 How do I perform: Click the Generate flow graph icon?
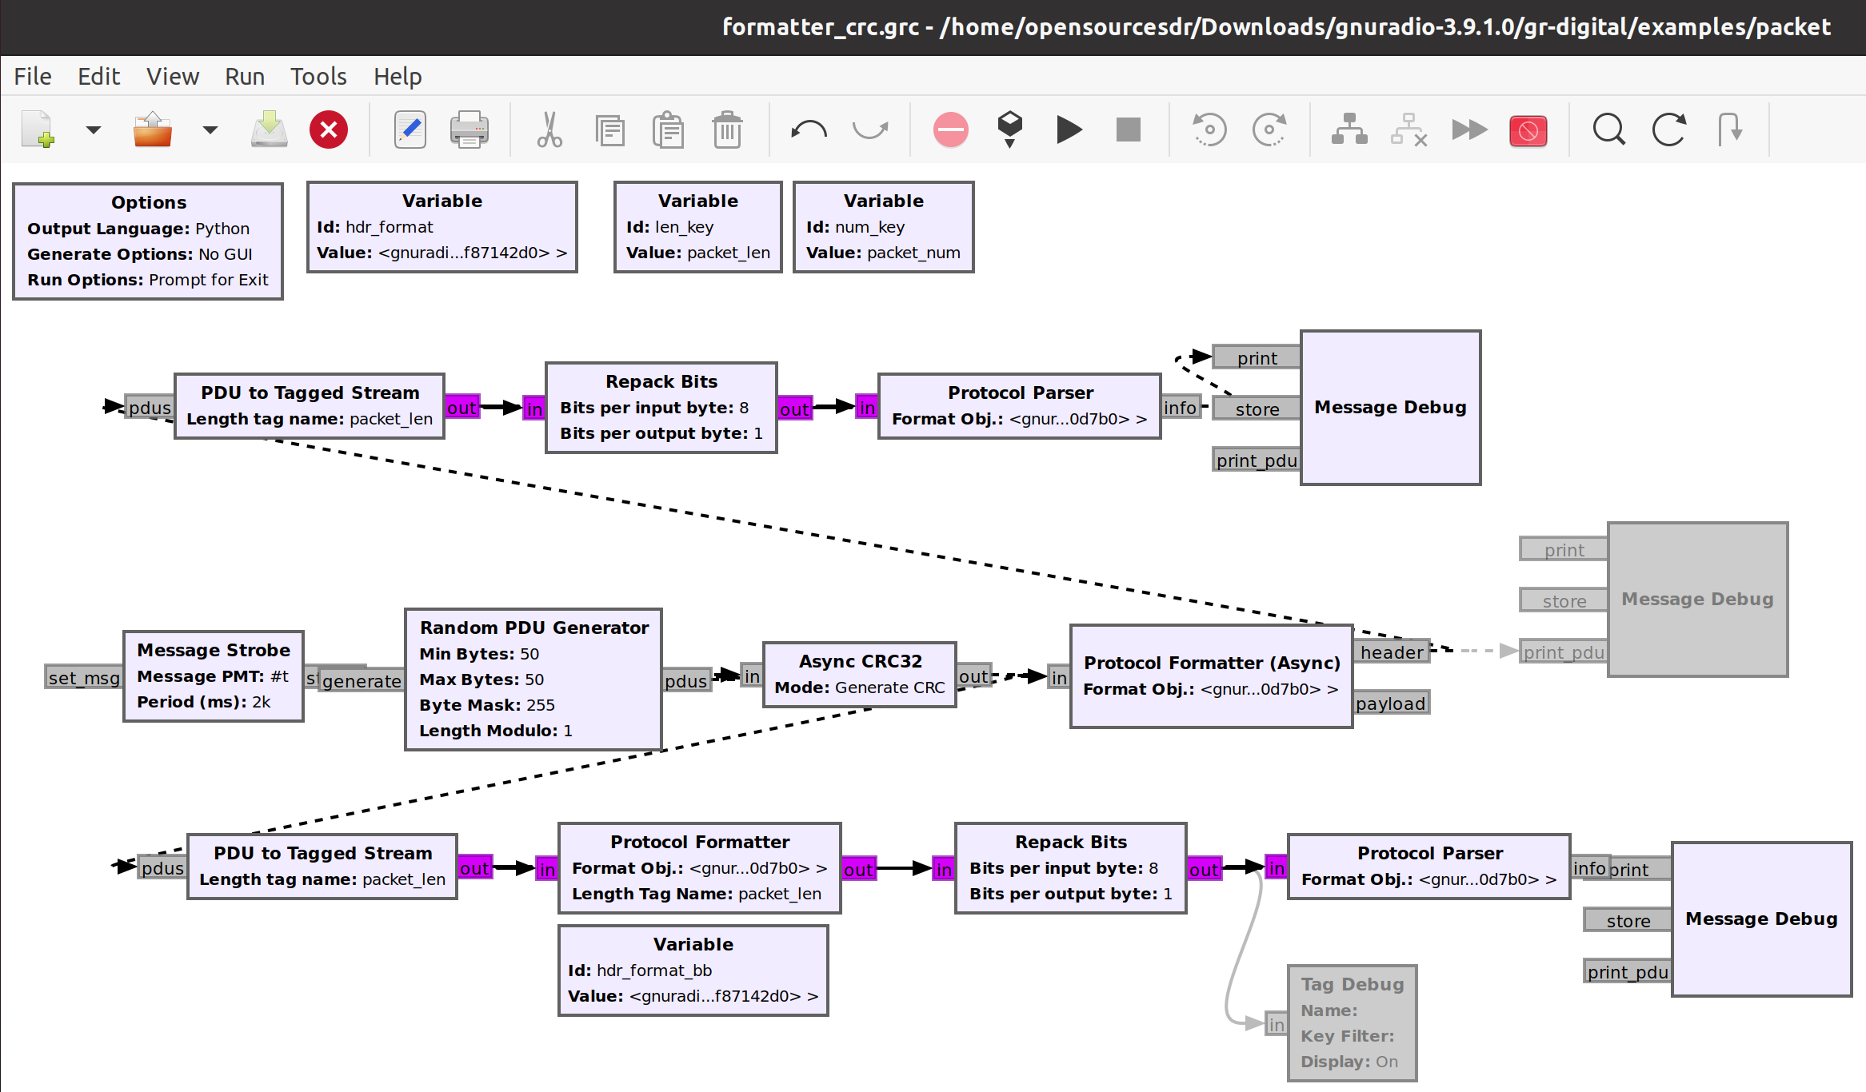point(1010,128)
